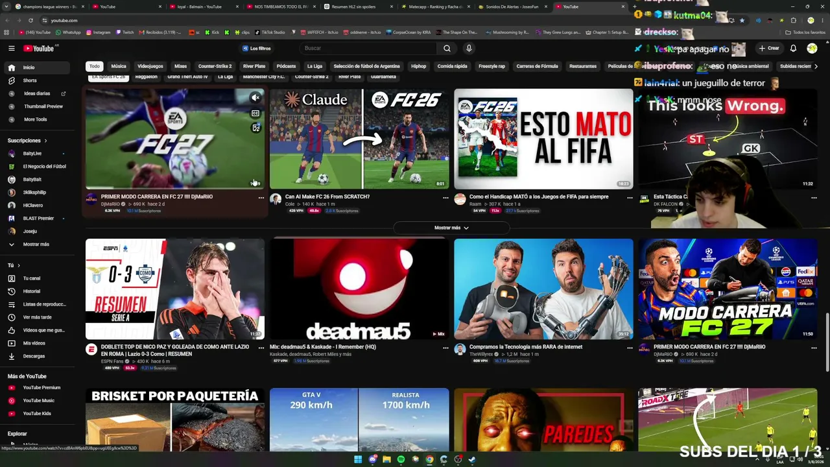Image resolution: width=830 pixels, height=467 pixels.
Task: Switch to the Matecapp browser tab
Action: tap(436, 6)
